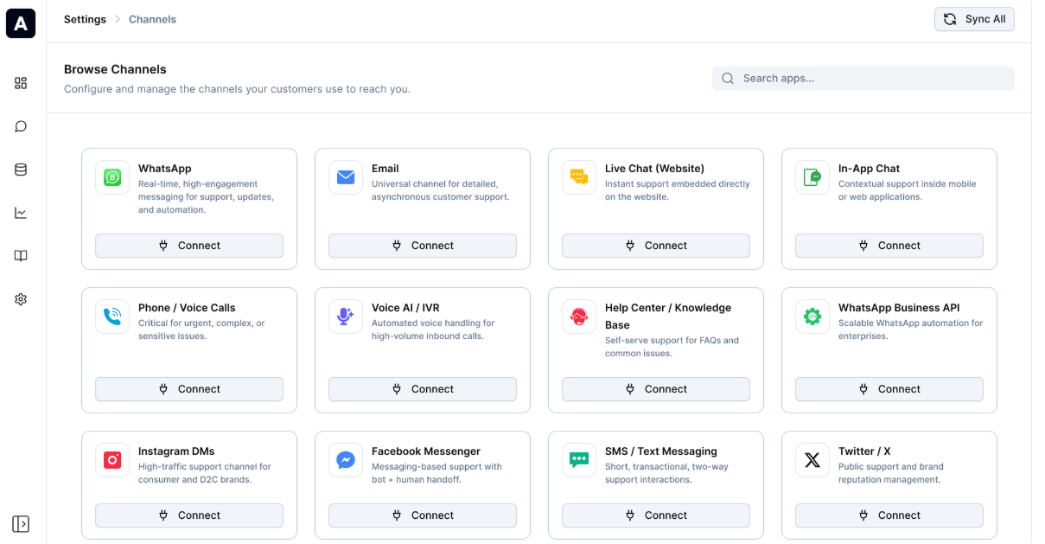Connect the Help Center / Knowledge Base channel
Viewport: 1045px width, 544px height.
pos(656,389)
